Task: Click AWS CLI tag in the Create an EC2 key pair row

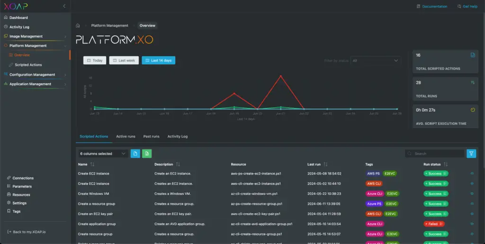Action: (x=374, y=214)
